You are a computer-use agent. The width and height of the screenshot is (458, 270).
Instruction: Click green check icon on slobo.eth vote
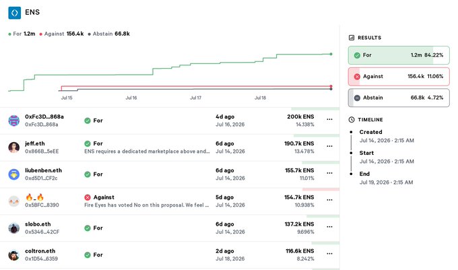(x=88, y=228)
